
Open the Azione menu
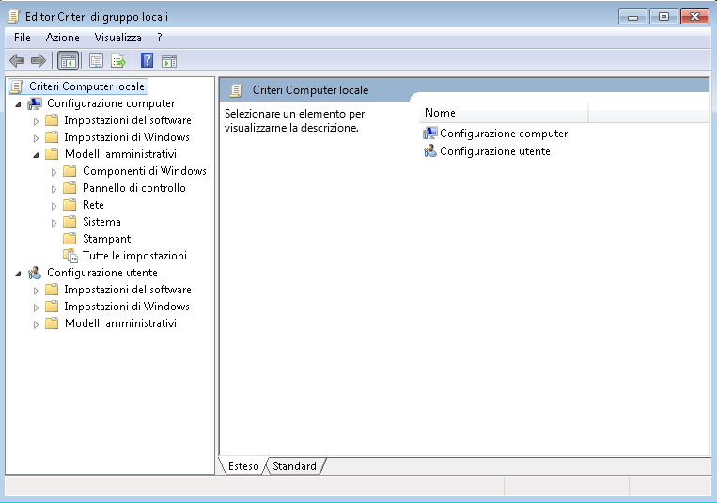click(x=63, y=38)
